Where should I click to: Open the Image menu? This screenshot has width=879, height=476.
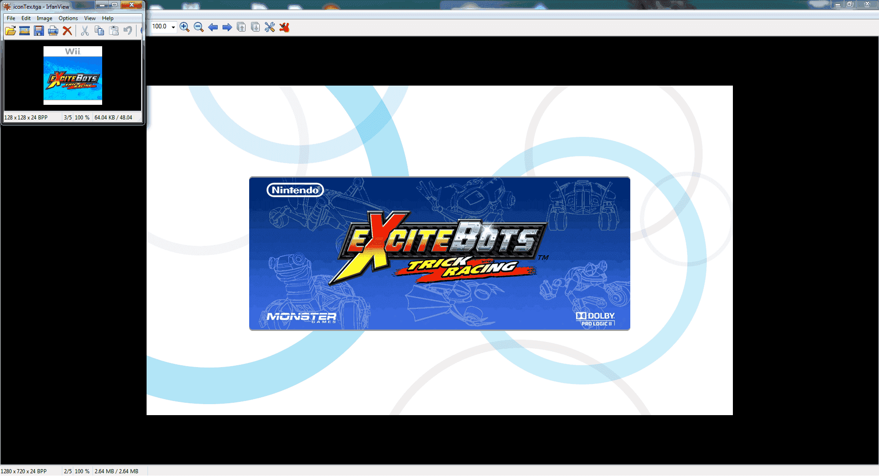[x=44, y=18]
